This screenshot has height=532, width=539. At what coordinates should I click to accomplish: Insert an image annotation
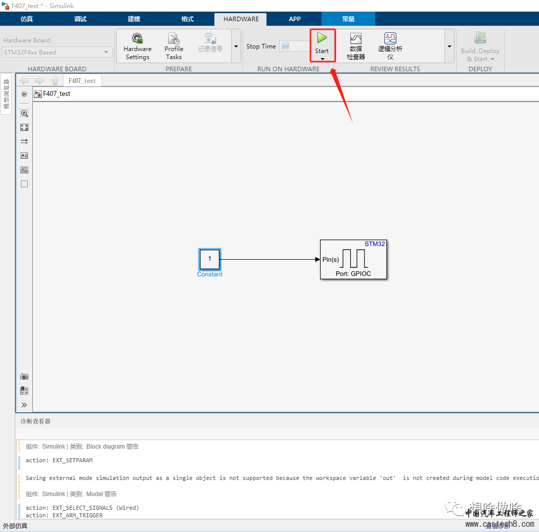pos(24,170)
